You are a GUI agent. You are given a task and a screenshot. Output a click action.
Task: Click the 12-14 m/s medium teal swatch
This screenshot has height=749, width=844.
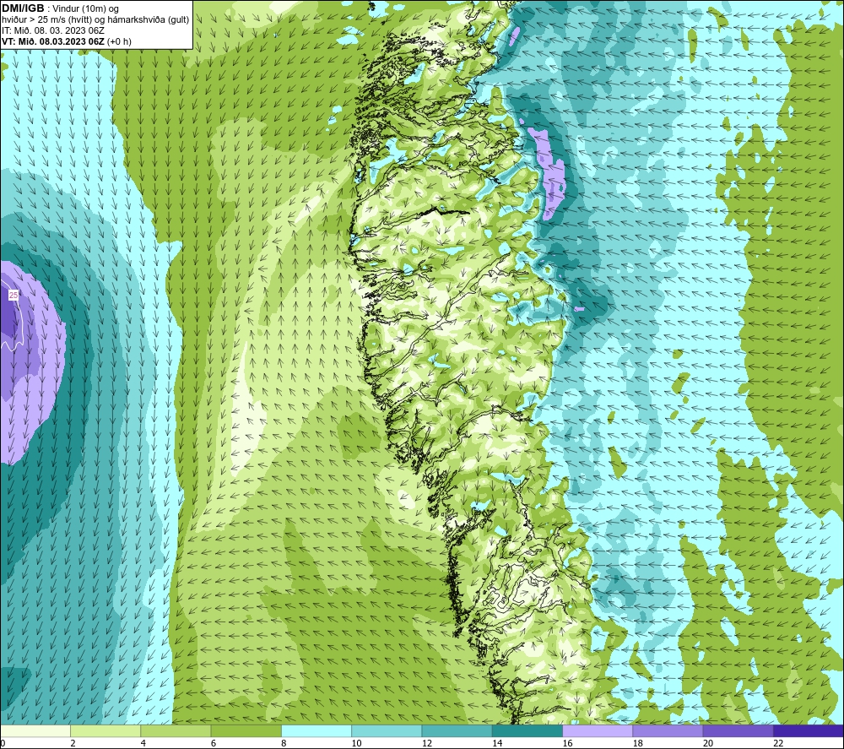pyautogui.click(x=457, y=730)
